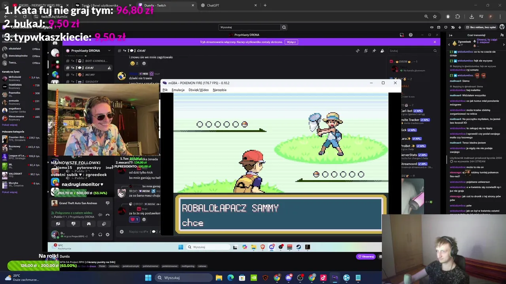
Task: Toggle Discord noise suppression icon
Action: (x=100, y=215)
